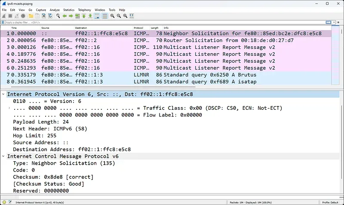
Task: Sort packets by the Length column header
Action: (156, 28)
